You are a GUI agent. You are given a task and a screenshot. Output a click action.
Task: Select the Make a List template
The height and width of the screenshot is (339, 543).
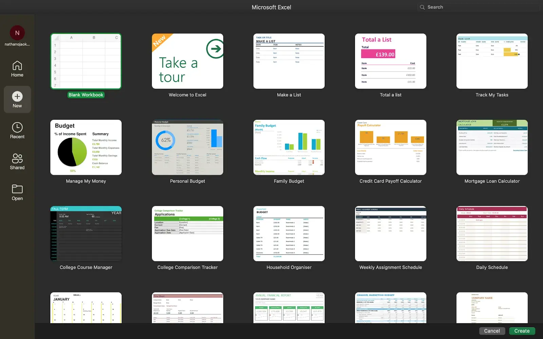289,61
